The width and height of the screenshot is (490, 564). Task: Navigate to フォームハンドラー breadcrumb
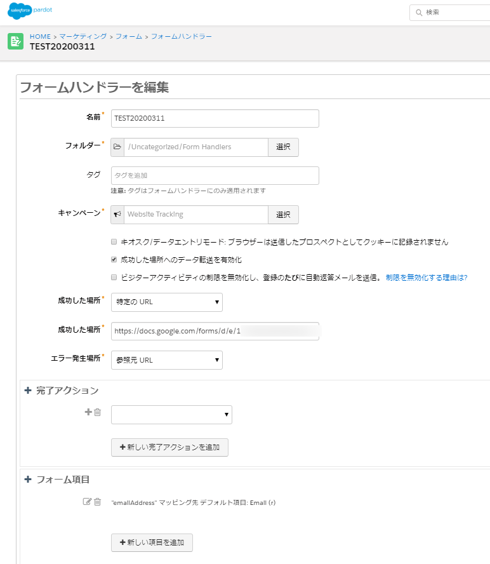pyautogui.click(x=183, y=36)
